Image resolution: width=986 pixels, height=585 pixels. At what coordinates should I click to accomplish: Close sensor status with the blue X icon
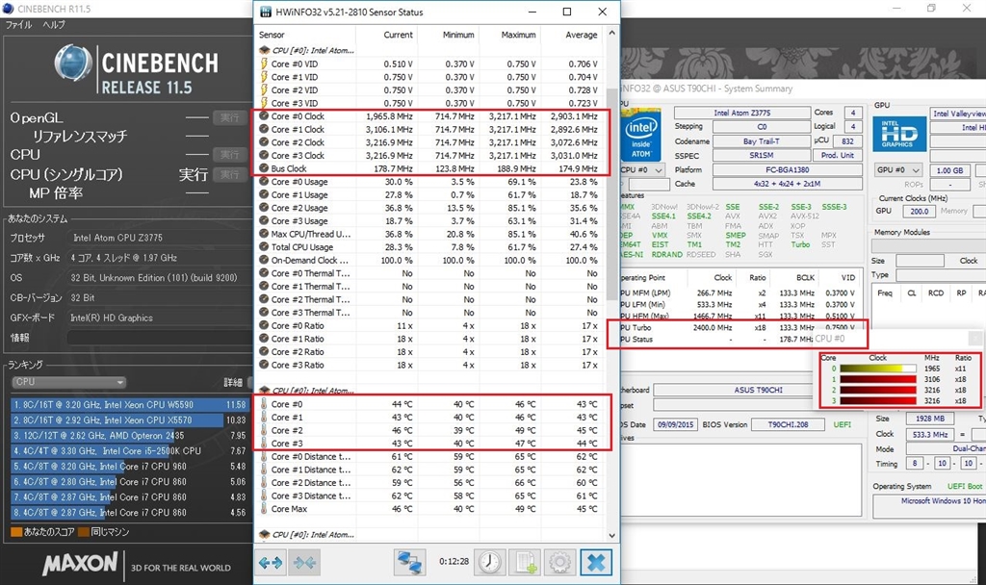click(595, 562)
